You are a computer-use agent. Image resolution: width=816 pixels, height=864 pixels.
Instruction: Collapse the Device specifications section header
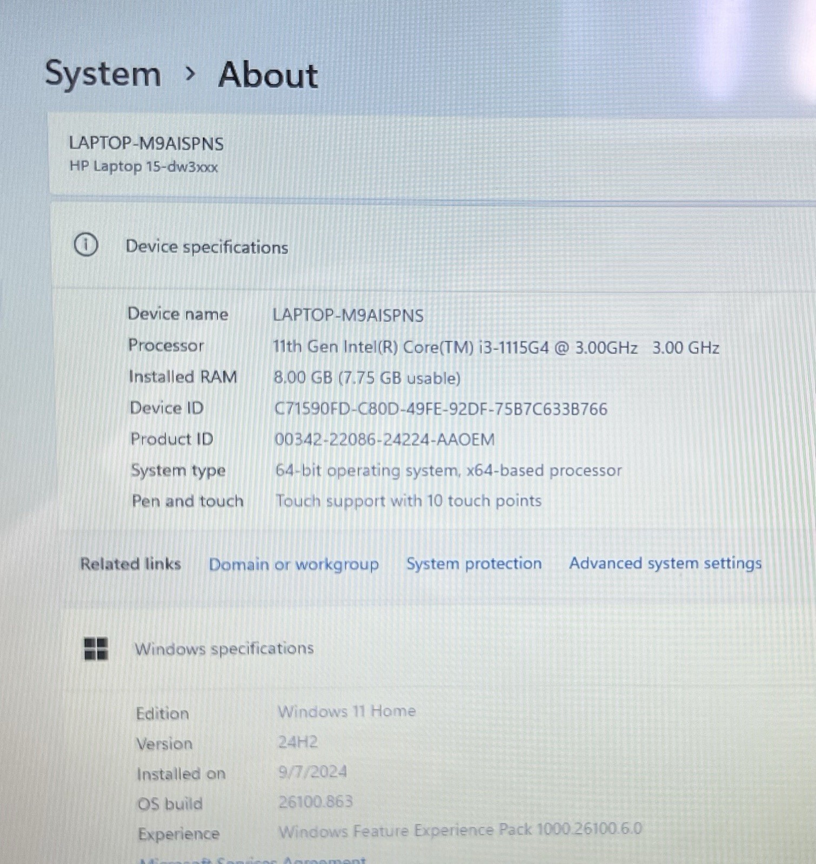433,246
